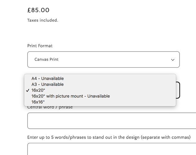196x155 pixels.
Task: Click the Central word / phrase label
Action: (50, 107)
